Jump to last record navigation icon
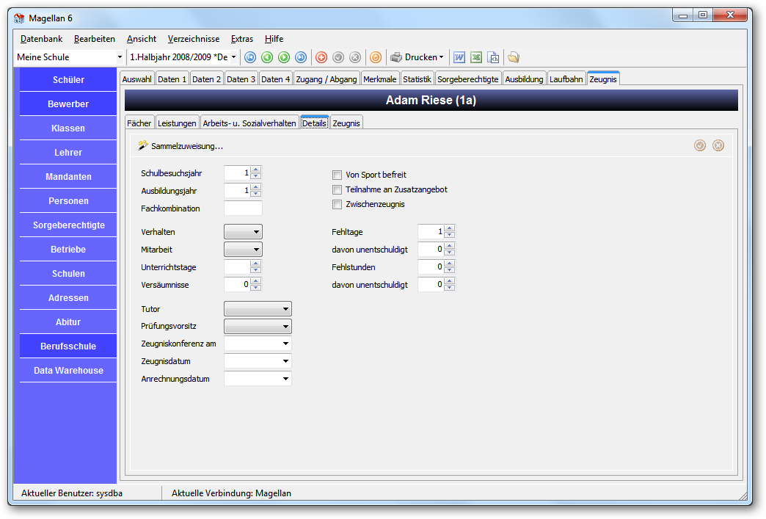The image size is (766, 519). (301, 58)
